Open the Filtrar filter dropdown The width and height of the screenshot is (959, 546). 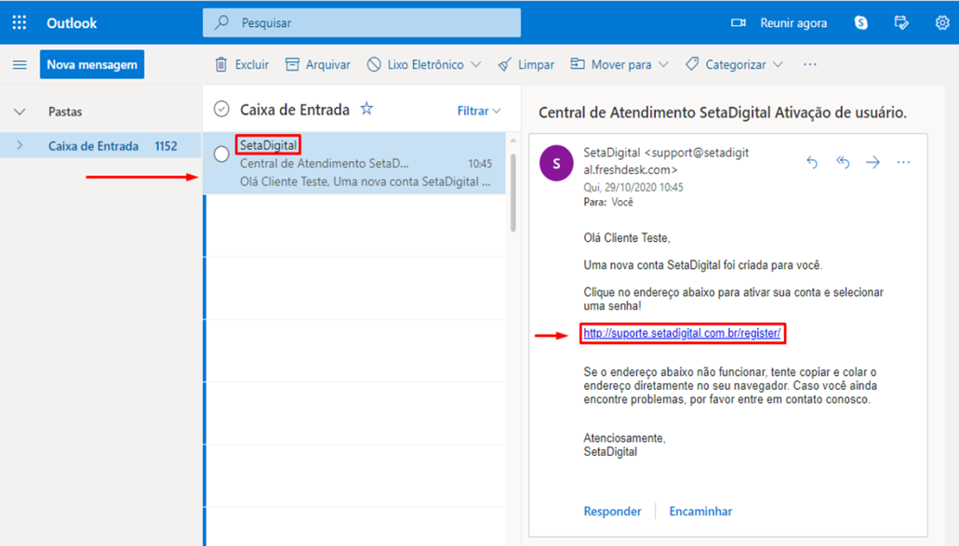click(x=479, y=111)
